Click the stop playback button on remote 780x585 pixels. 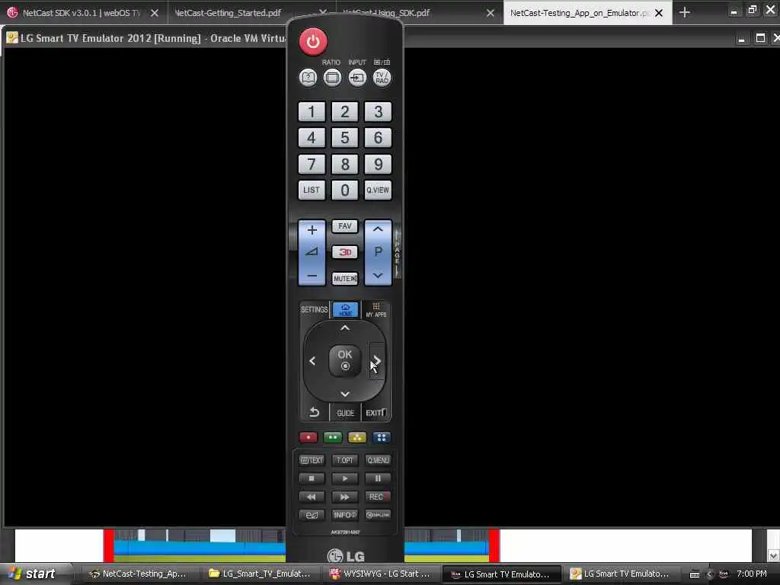[x=312, y=478]
